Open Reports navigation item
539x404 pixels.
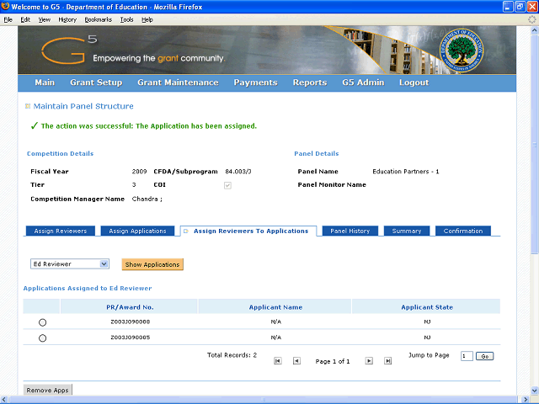pyautogui.click(x=310, y=82)
